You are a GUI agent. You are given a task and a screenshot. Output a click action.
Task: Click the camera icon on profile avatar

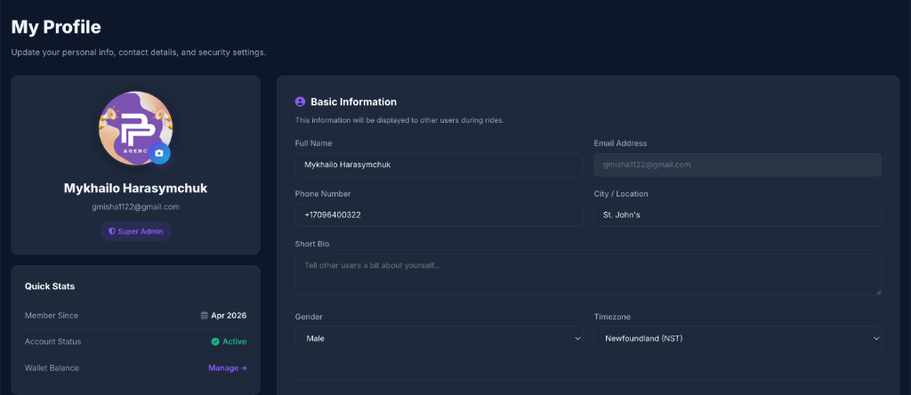pyautogui.click(x=159, y=153)
